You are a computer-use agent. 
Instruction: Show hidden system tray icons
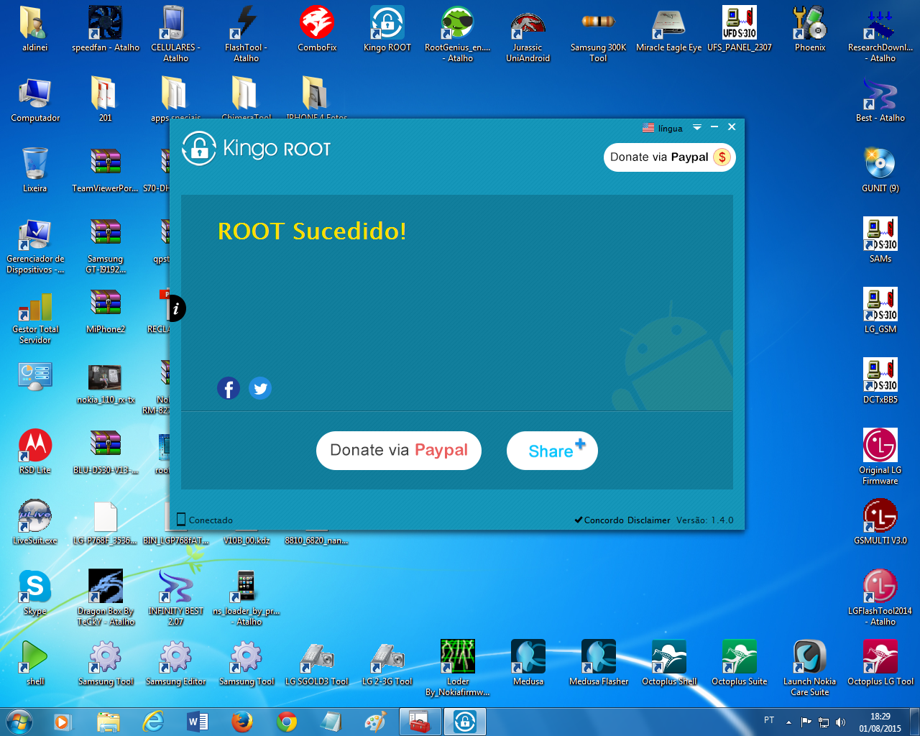(788, 722)
